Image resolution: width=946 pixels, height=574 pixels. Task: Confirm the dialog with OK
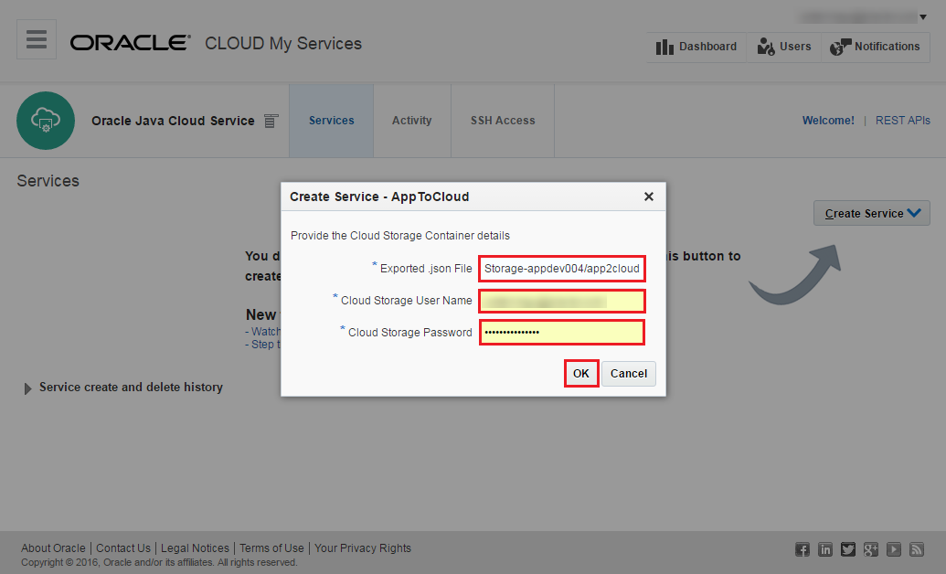pos(581,374)
